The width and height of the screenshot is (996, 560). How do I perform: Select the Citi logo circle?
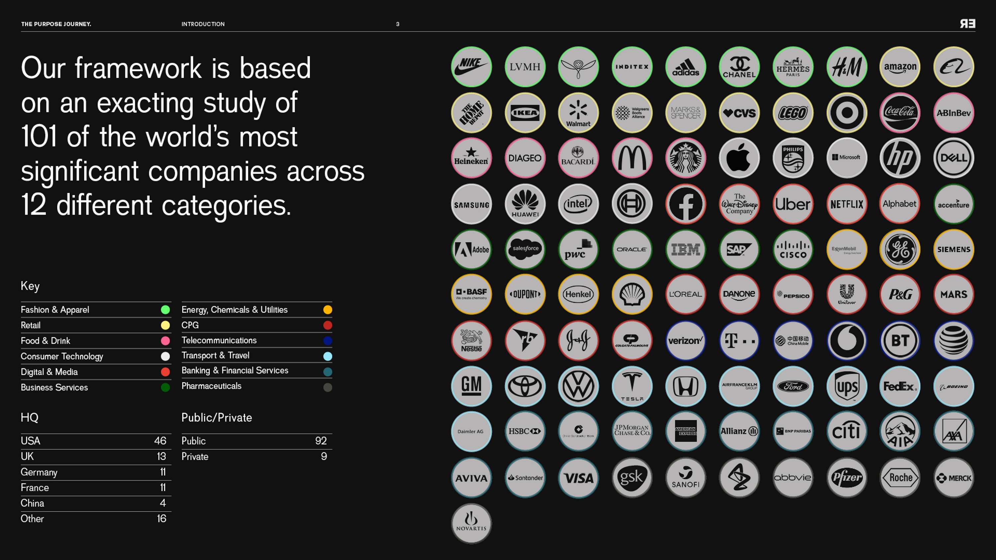(847, 431)
